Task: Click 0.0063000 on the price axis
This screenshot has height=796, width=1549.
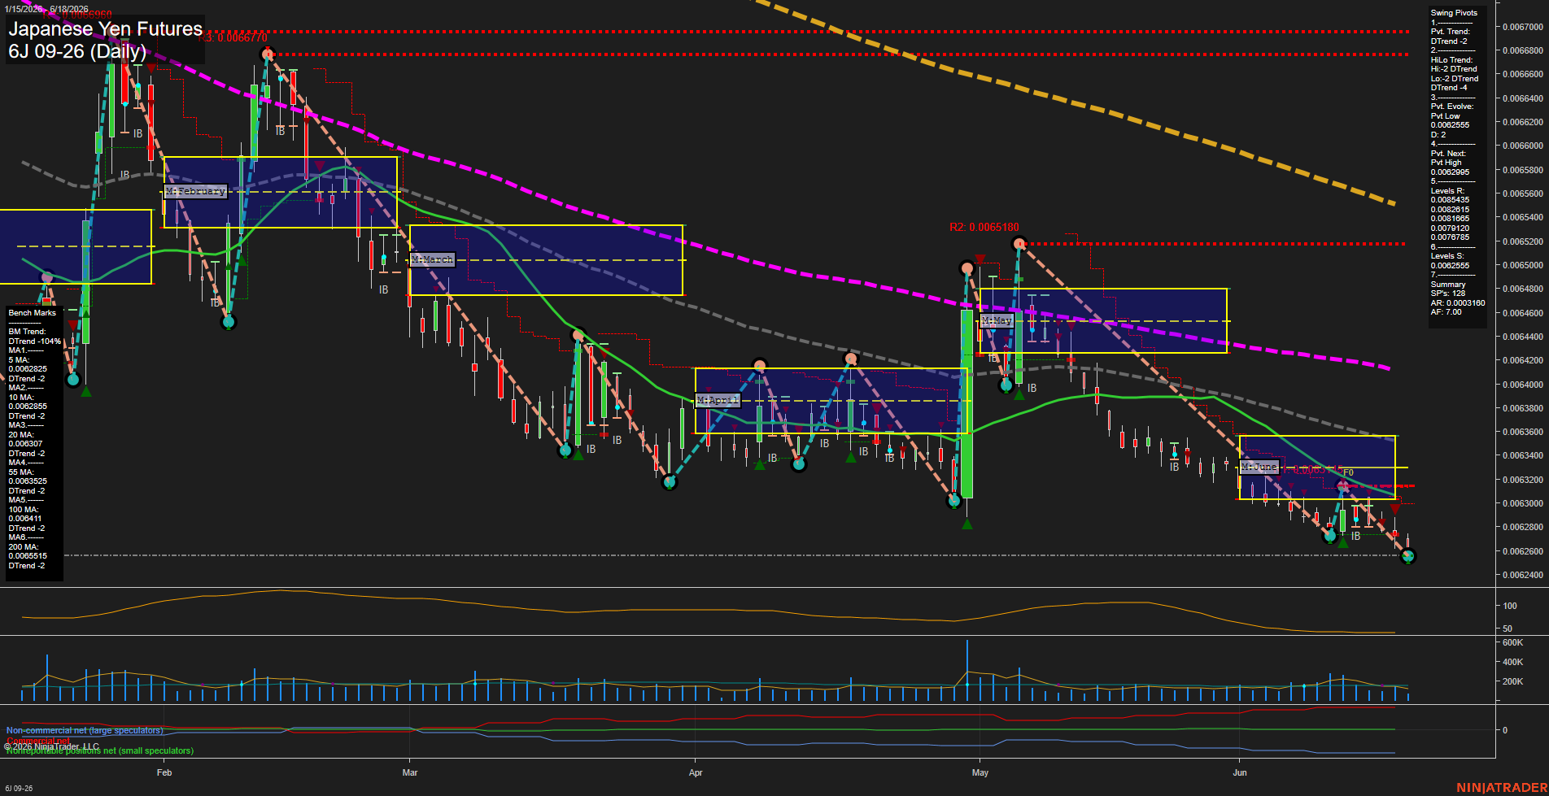Action: (1523, 503)
